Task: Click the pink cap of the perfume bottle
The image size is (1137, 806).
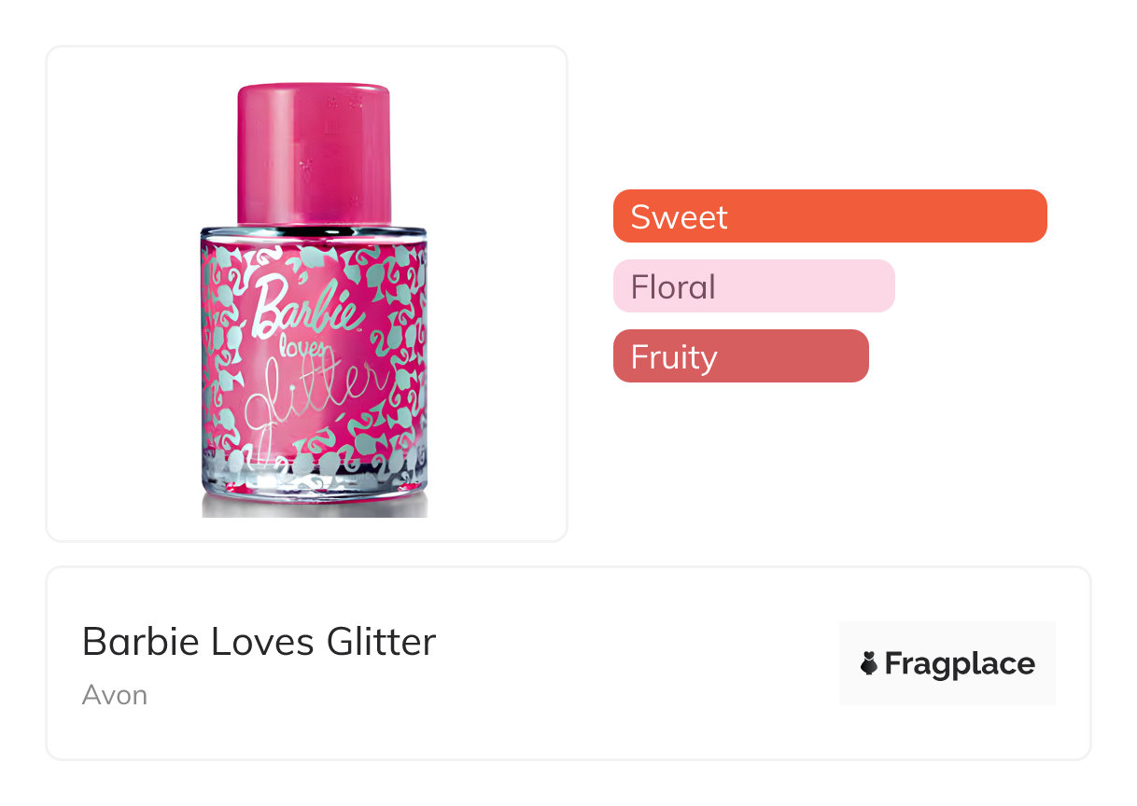Action: tap(313, 149)
